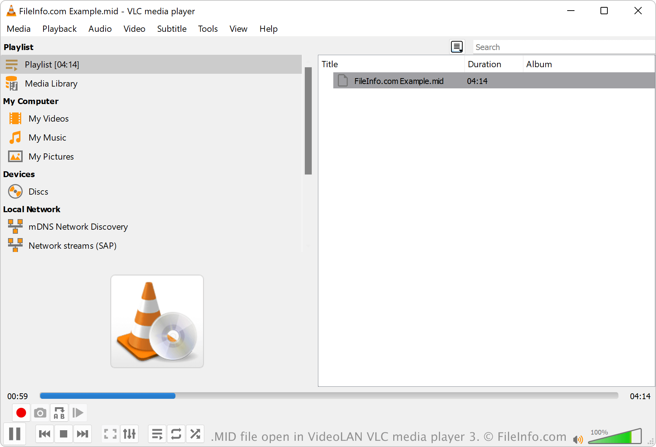The image size is (656, 447).
Task: Skip to next media track
Action: [83, 434]
